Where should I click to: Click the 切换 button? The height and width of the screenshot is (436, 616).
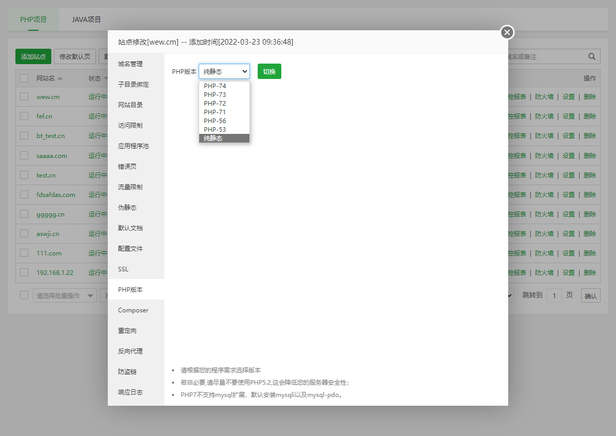point(269,71)
